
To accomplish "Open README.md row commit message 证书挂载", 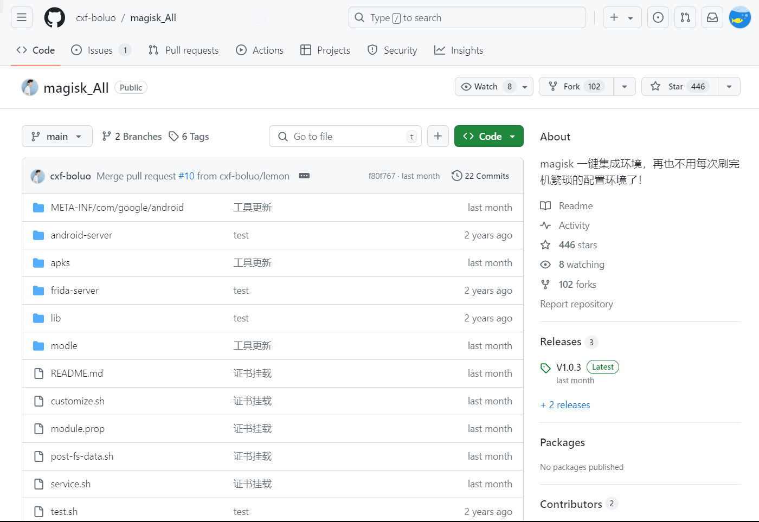I will click(x=252, y=373).
